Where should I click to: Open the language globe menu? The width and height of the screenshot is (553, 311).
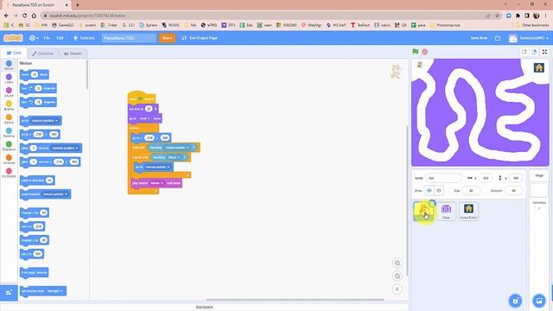tap(34, 38)
